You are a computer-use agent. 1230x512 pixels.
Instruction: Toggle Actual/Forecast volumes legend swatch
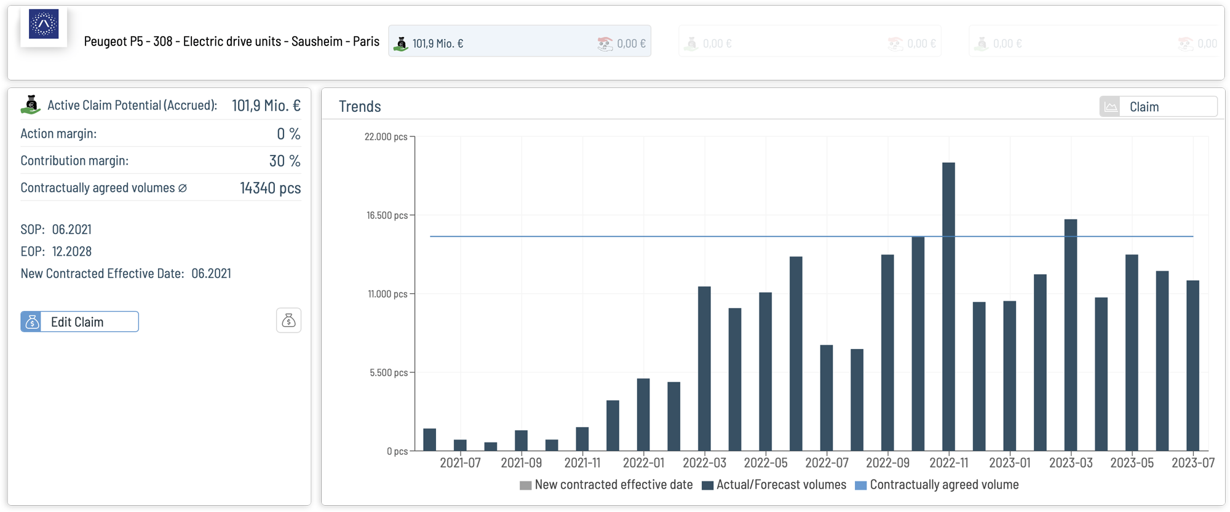pyautogui.click(x=707, y=485)
